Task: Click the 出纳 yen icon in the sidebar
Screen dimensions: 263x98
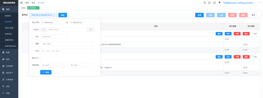Action: (x=3, y=86)
